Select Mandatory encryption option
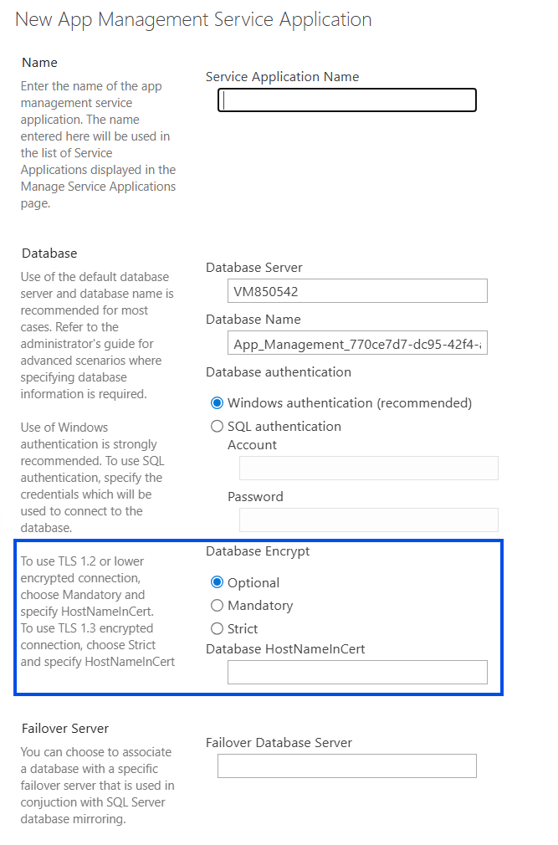558x845 pixels. point(217,605)
